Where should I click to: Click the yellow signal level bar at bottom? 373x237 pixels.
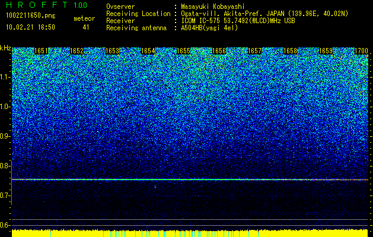190,233
